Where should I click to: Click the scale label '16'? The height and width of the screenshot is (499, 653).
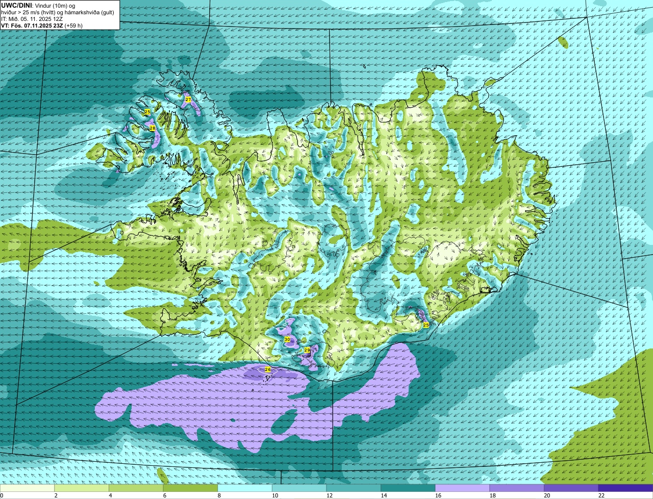(x=438, y=495)
